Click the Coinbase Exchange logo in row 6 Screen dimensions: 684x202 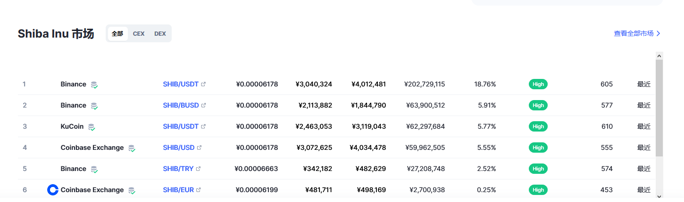pos(53,190)
